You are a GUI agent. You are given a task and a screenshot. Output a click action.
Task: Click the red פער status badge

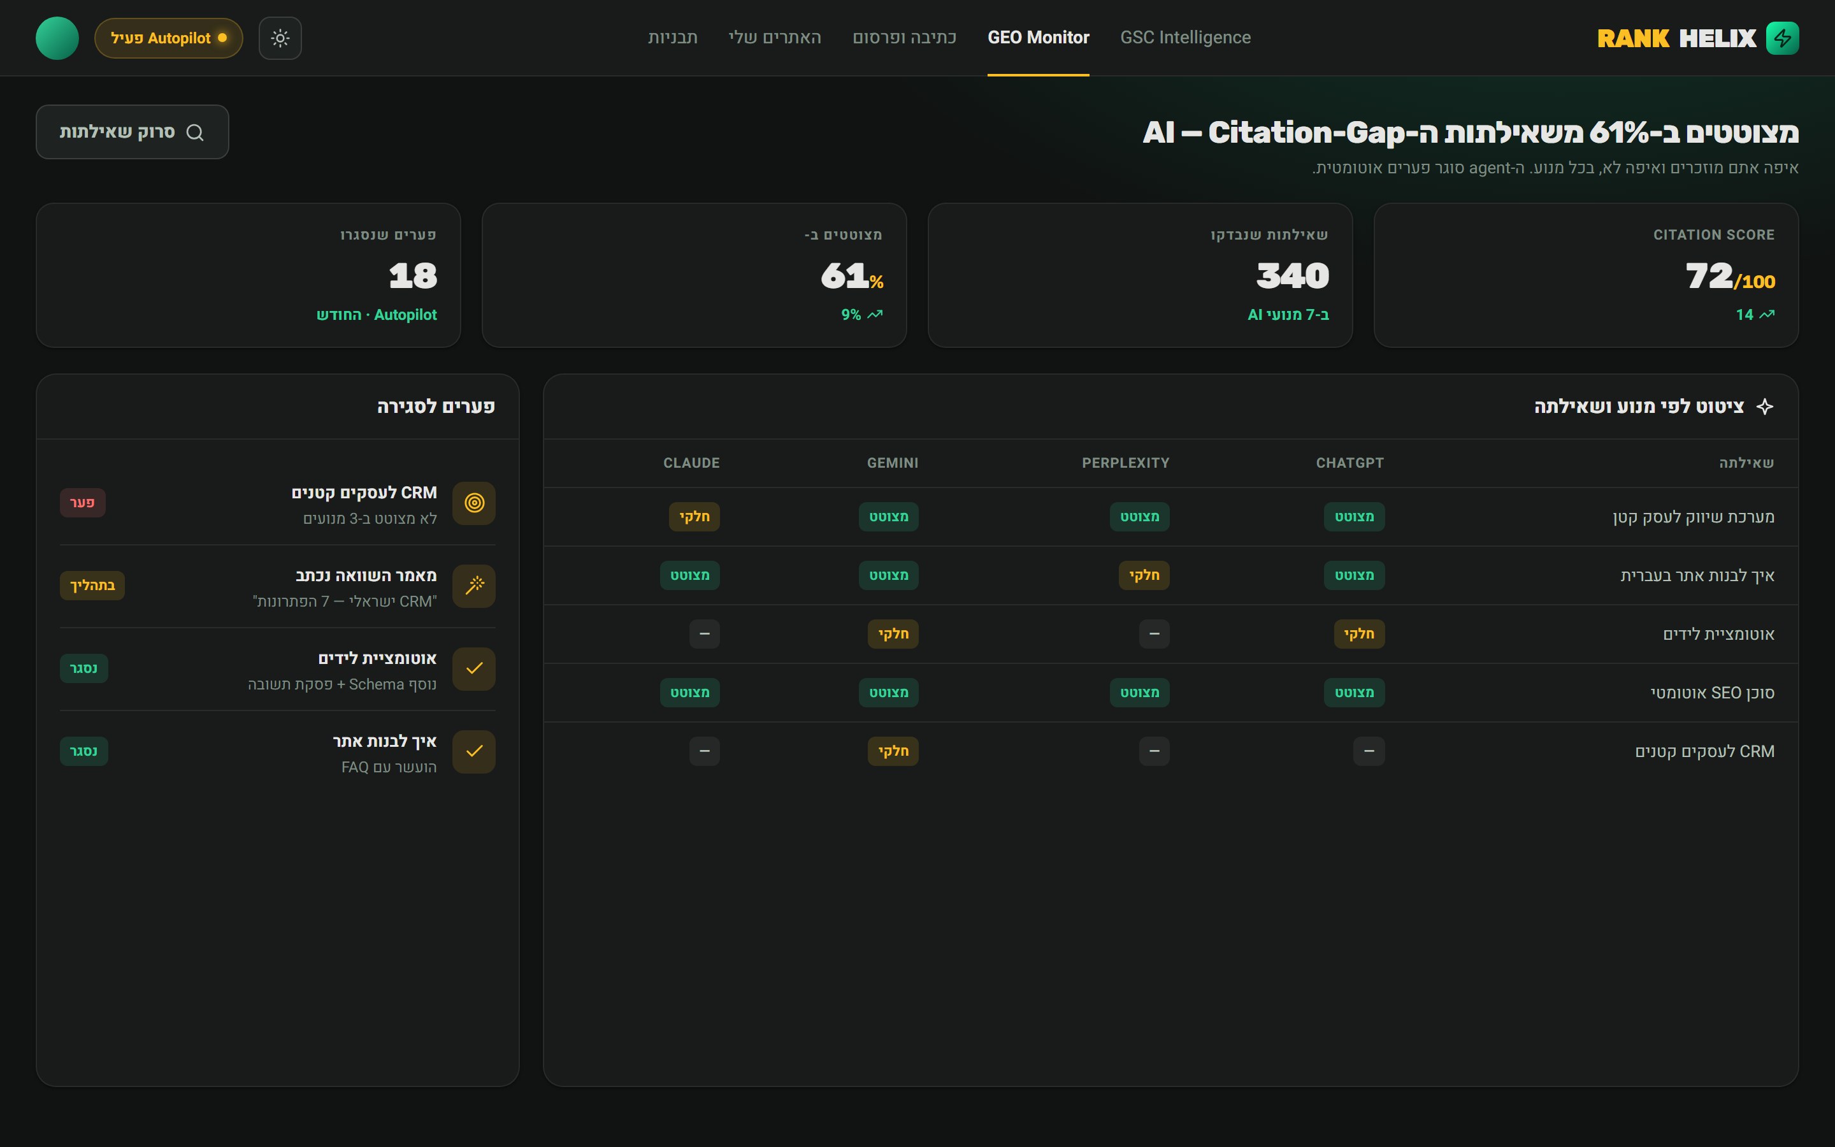83,503
